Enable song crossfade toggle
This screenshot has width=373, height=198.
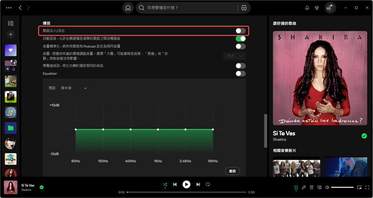pos(241,31)
